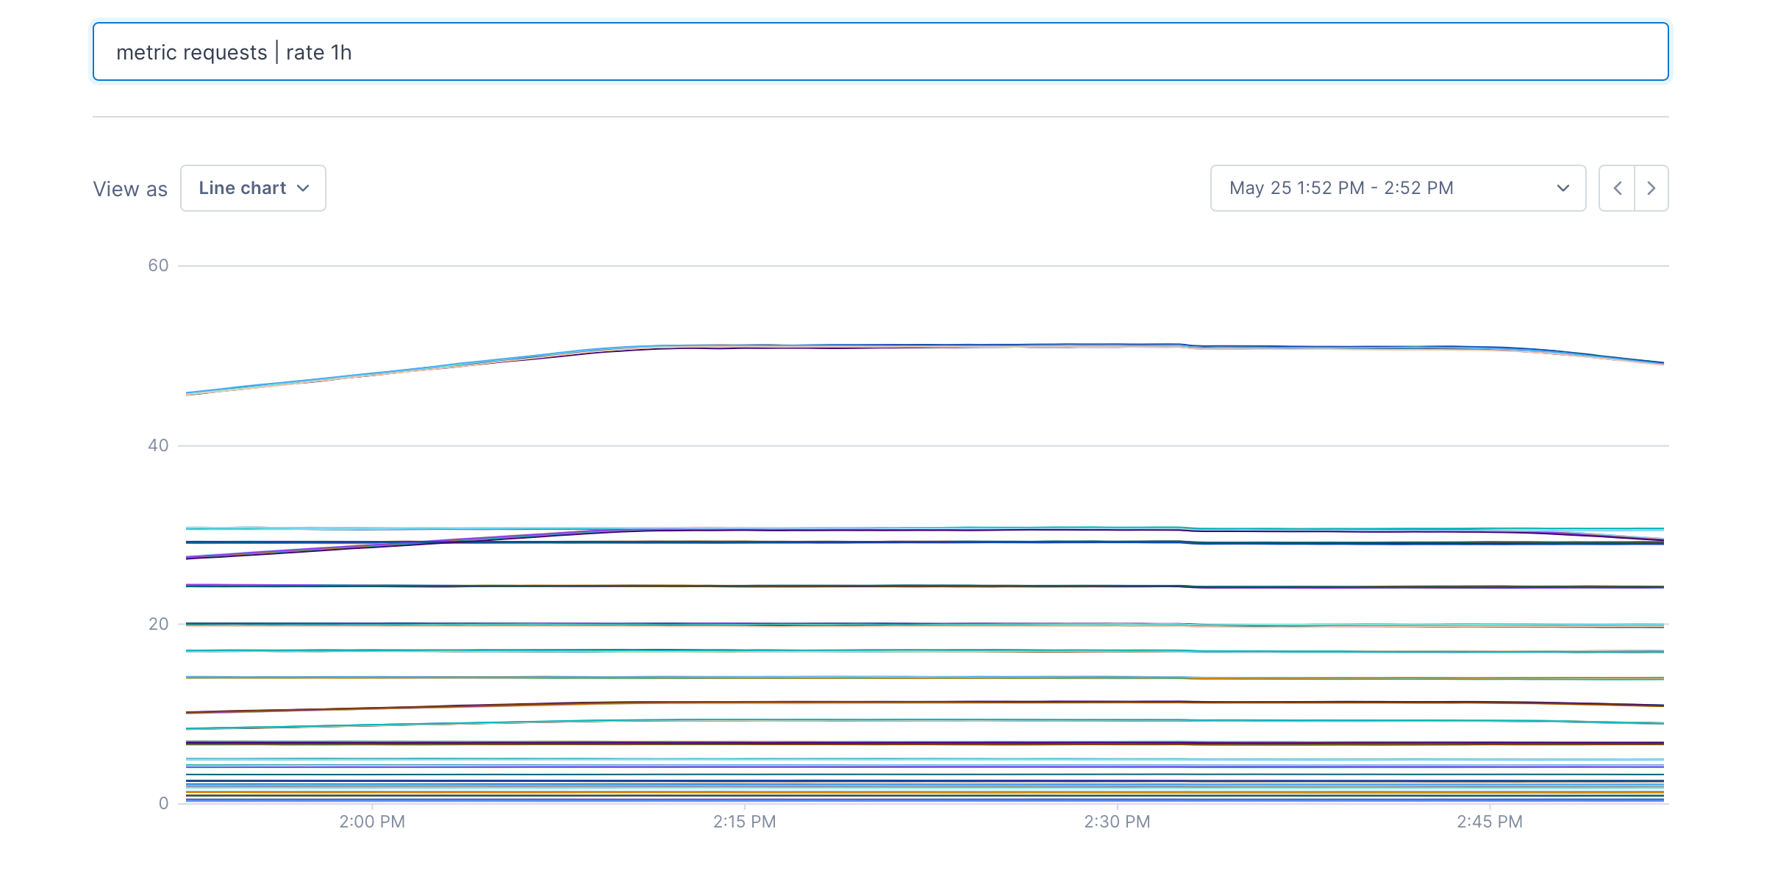Viewport: 1775px width, 876px height.
Task: Click the orange line near value 14
Action: coord(882,678)
